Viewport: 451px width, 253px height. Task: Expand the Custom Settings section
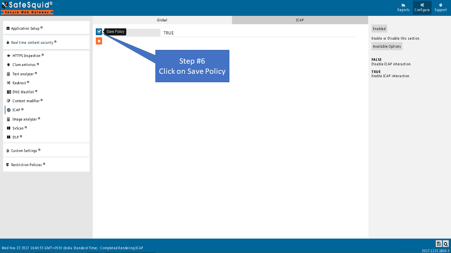coord(24,151)
